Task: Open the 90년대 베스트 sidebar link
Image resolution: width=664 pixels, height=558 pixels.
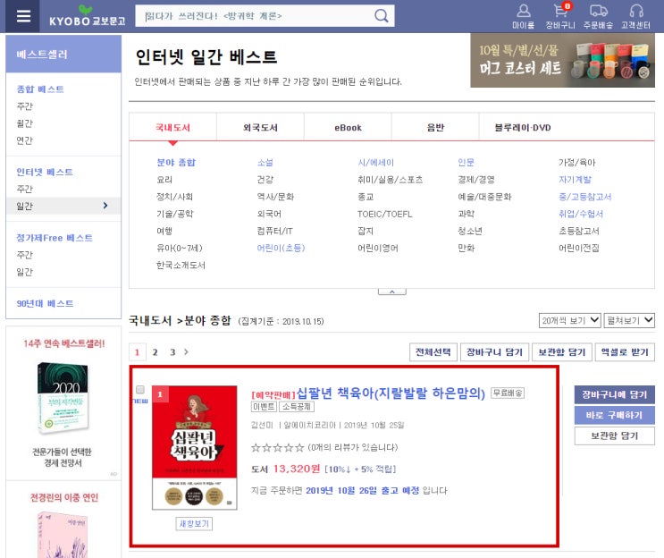Action: [x=45, y=303]
